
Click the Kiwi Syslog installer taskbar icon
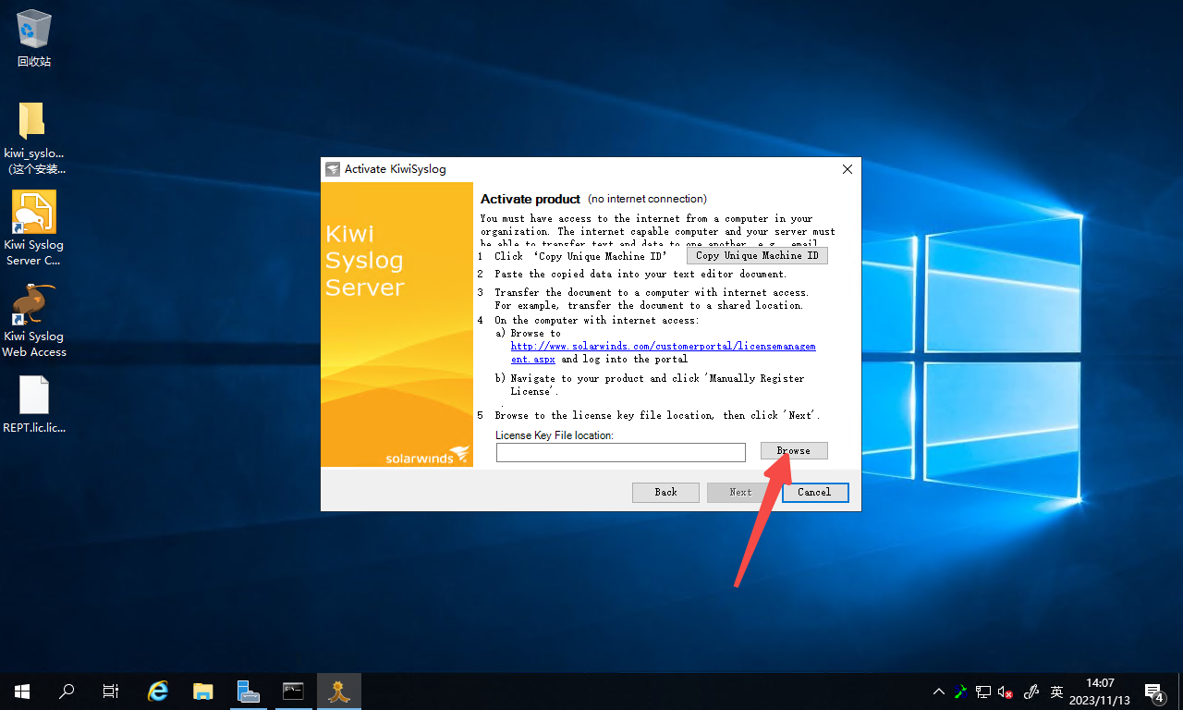[x=339, y=692]
